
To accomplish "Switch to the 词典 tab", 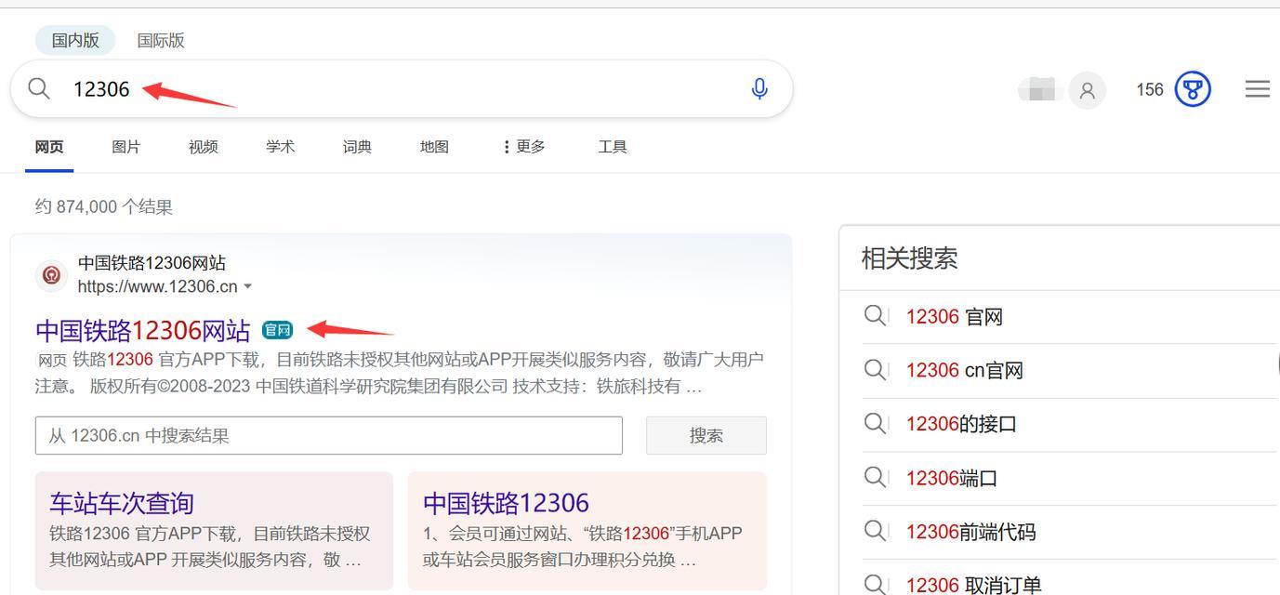I will [357, 147].
